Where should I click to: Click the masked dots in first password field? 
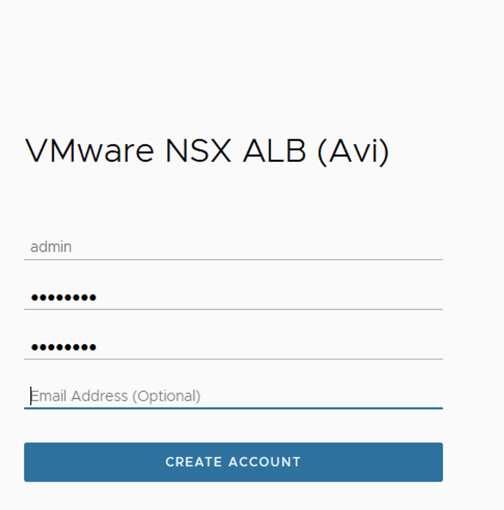point(63,297)
